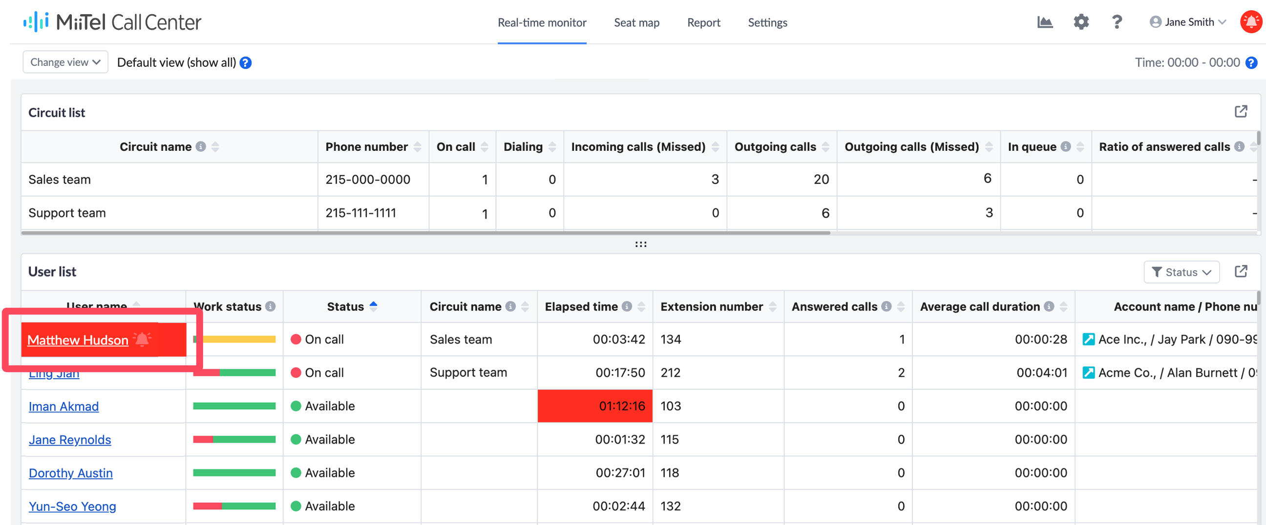Click info icon next to In queue header

[1065, 146]
